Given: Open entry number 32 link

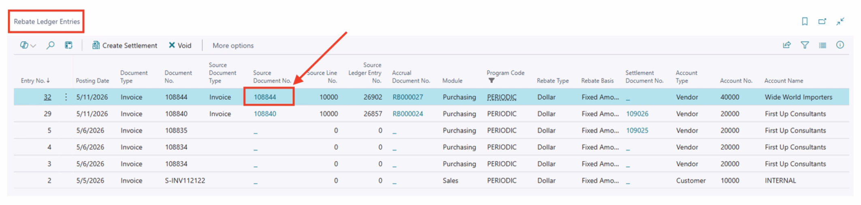Looking at the screenshot, I should [x=47, y=97].
